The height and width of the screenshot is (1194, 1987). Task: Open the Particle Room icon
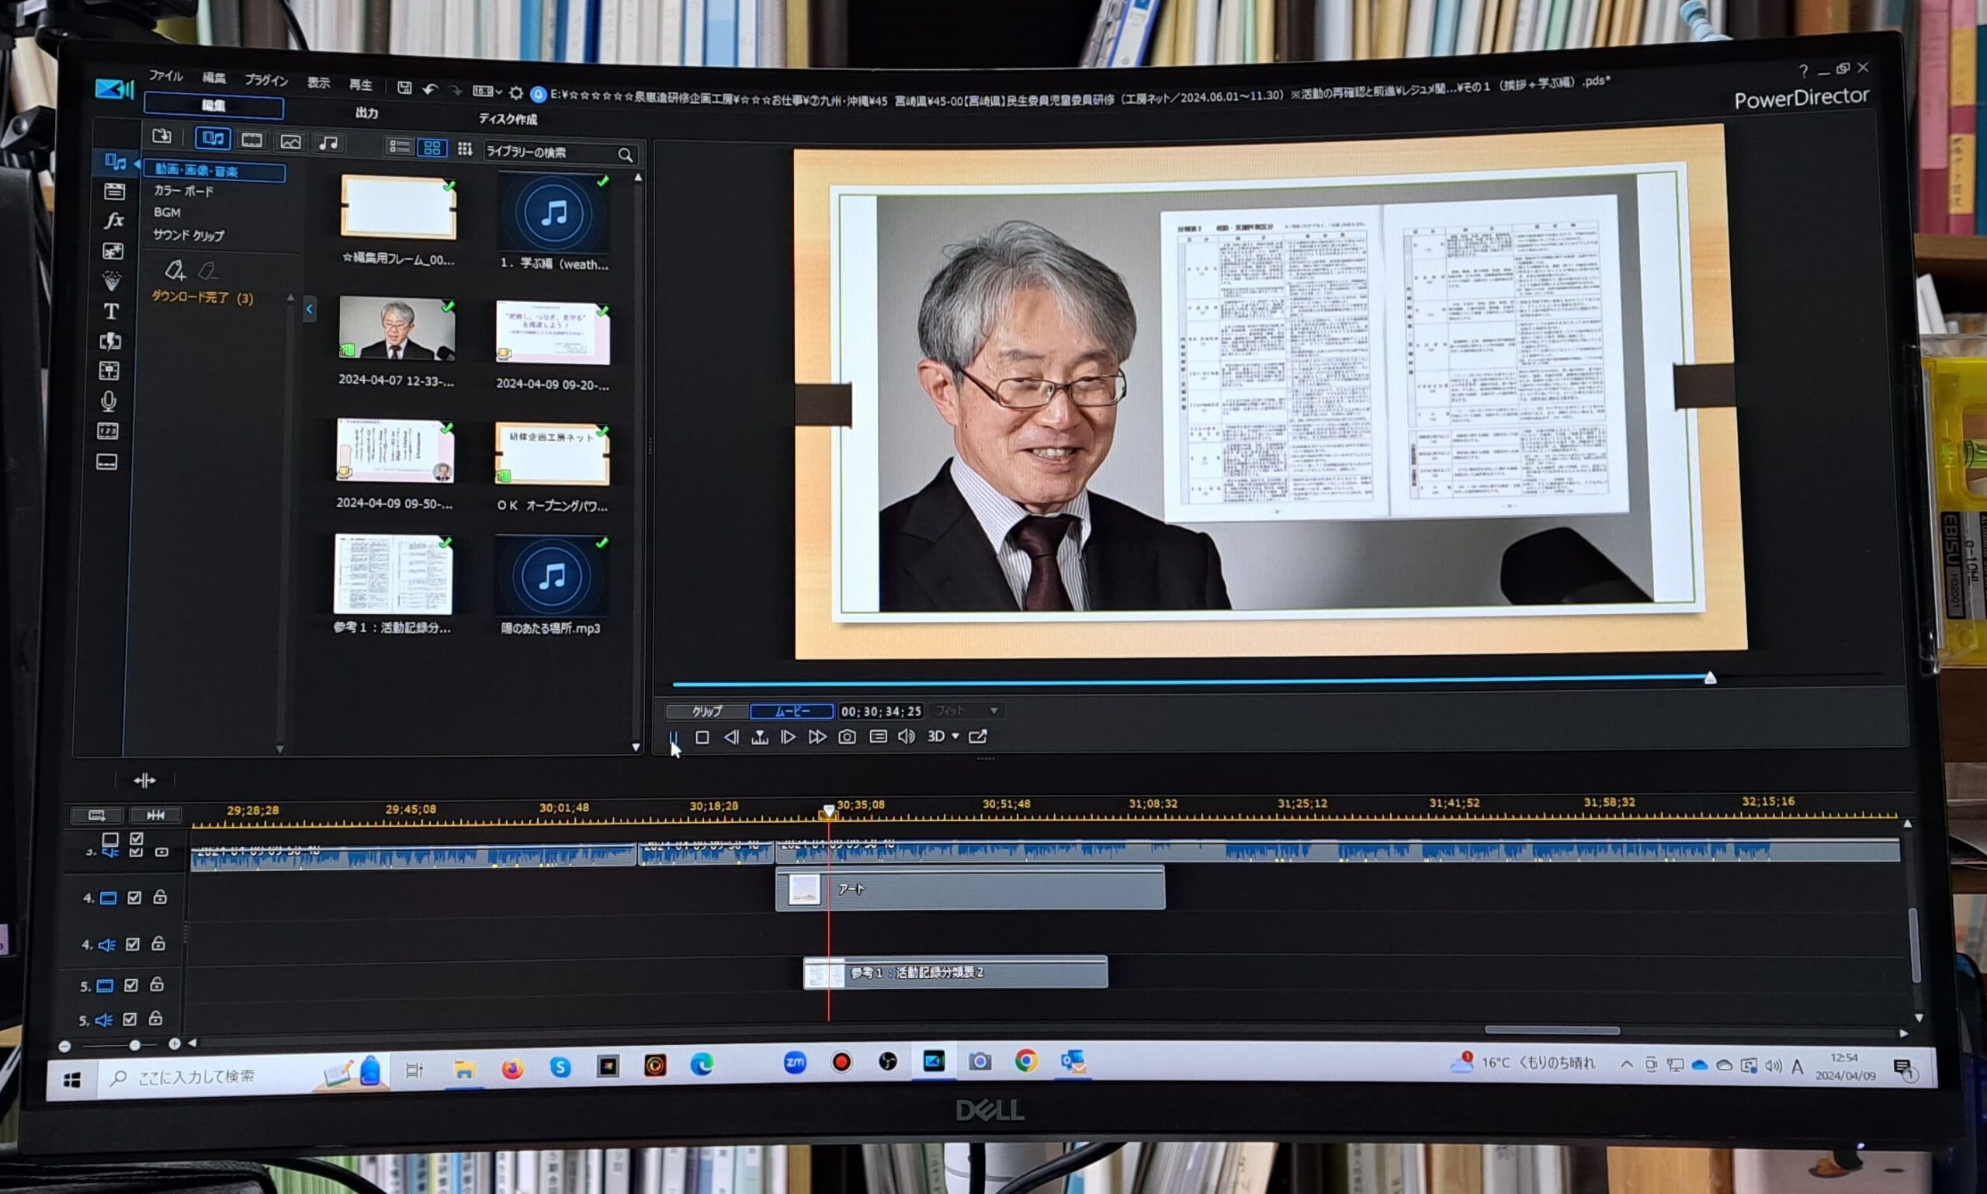tap(112, 281)
